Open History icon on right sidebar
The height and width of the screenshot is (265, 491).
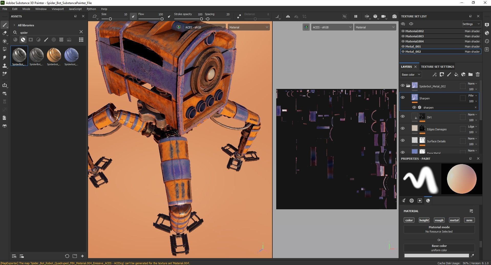click(487, 41)
